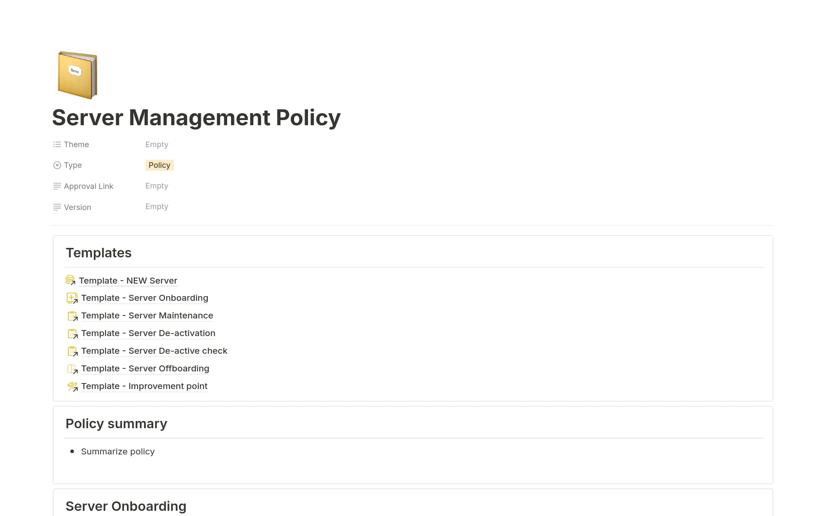
Task: Open the Template - Server Onboarding link
Action: (145, 298)
